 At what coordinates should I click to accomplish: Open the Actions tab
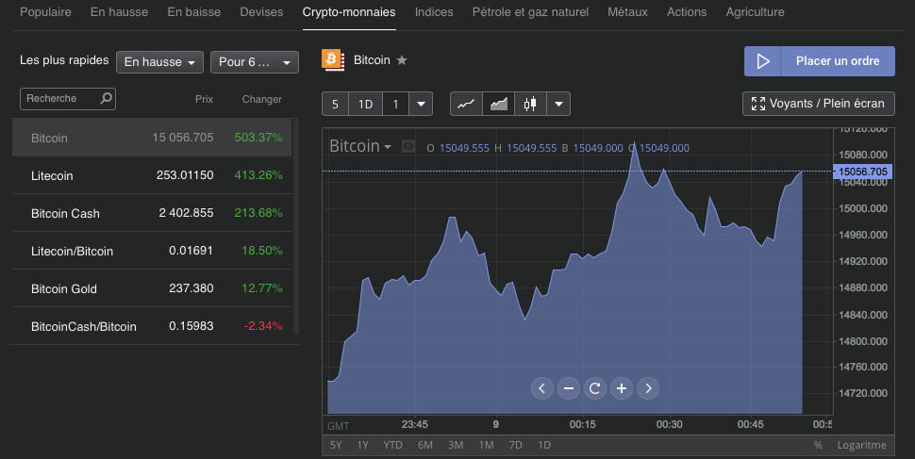(687, 12)
